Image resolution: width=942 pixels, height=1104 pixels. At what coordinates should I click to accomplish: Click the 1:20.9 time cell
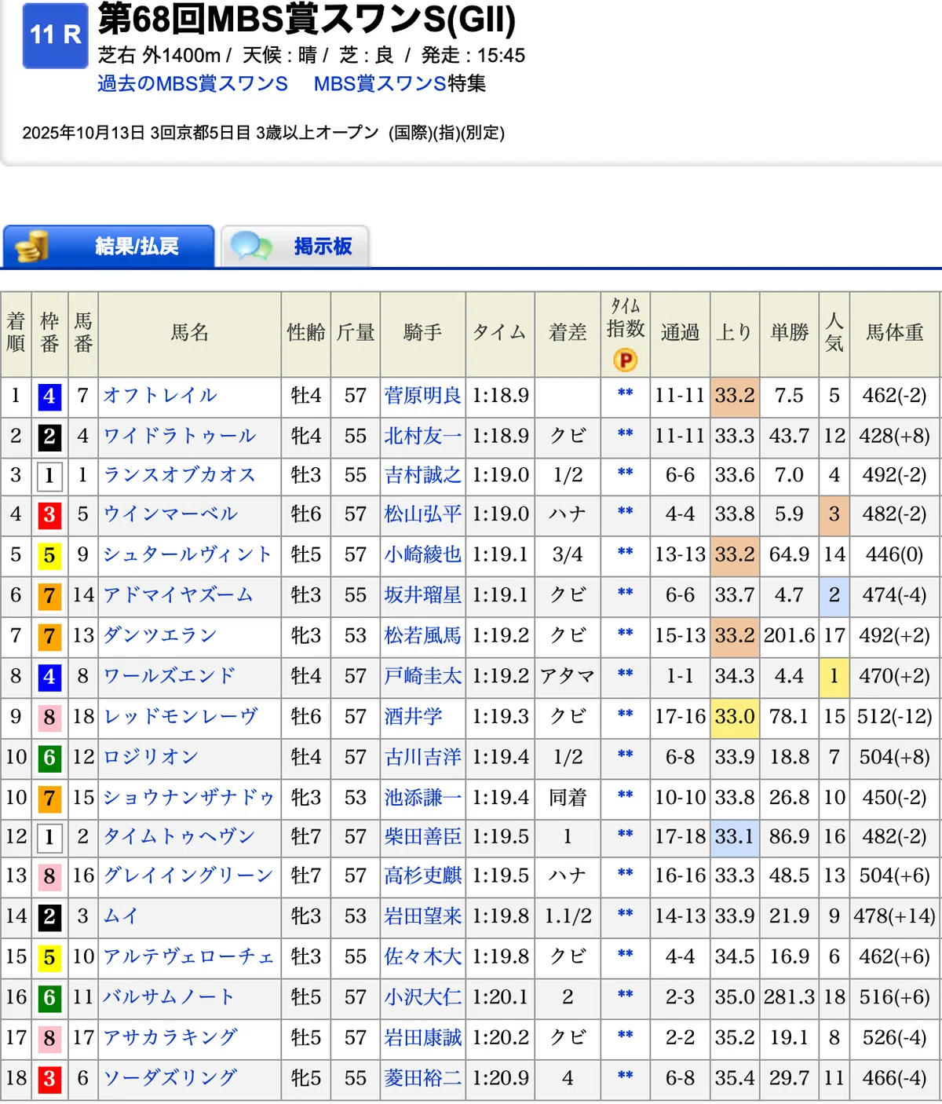pyautogui.click(x=500, y=1079)
